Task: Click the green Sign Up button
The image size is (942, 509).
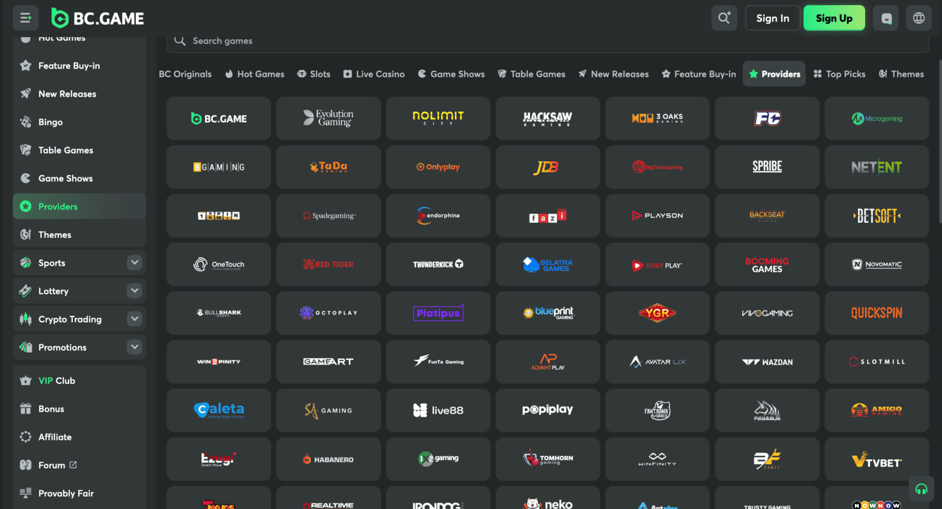Action: pyautogui.click(x=834, y=18)
